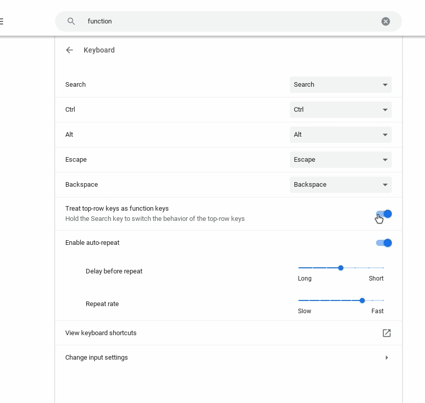
Task: Clear the search field with X icon
Action: pyautogui.click(x=386, y=21)
